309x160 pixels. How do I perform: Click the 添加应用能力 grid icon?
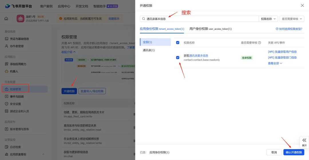point(7,64)
